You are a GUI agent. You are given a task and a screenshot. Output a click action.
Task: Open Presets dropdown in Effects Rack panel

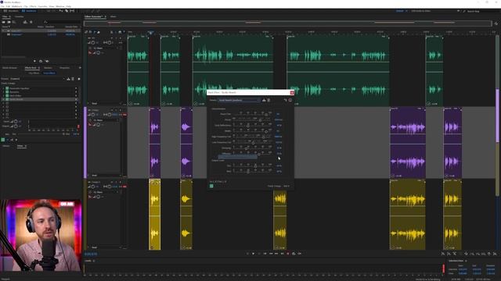coord(38,79)
